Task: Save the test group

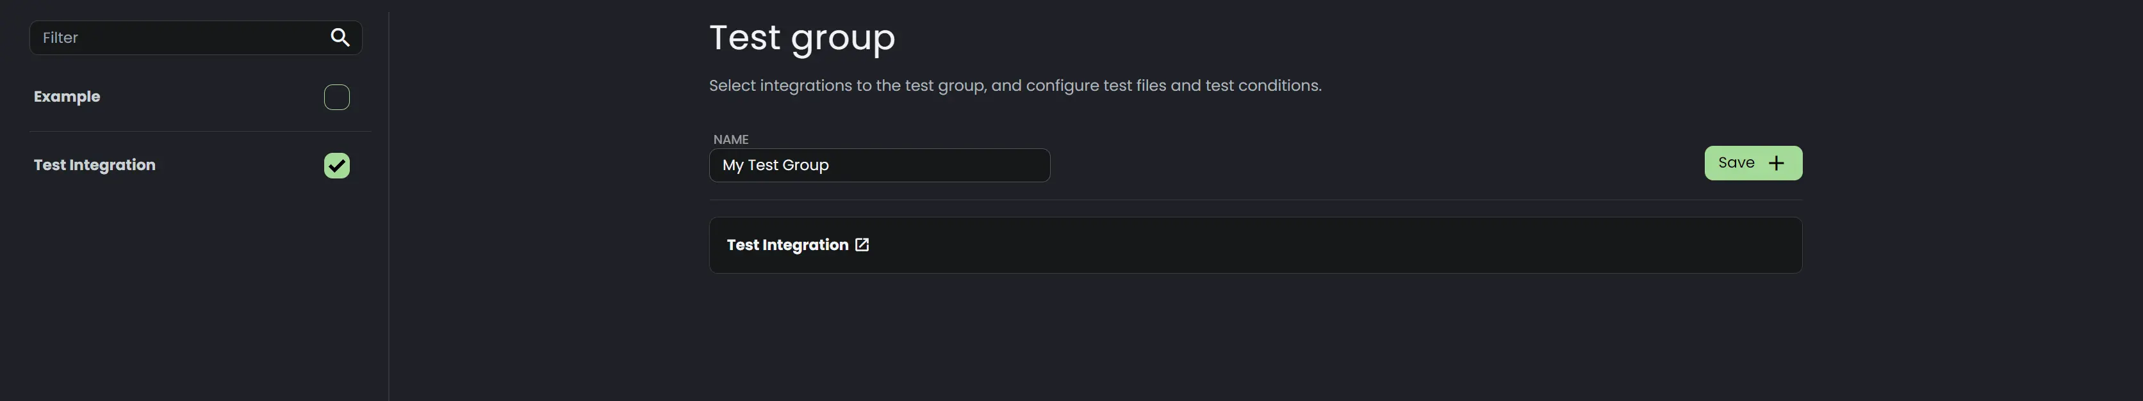Action: click(x=1753, y=164)
